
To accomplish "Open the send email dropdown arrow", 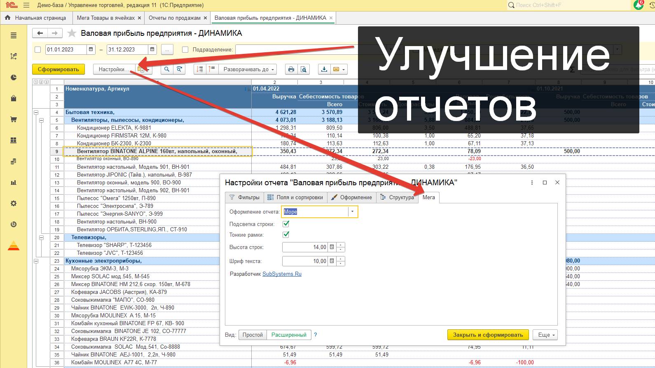I will point(344,70).
